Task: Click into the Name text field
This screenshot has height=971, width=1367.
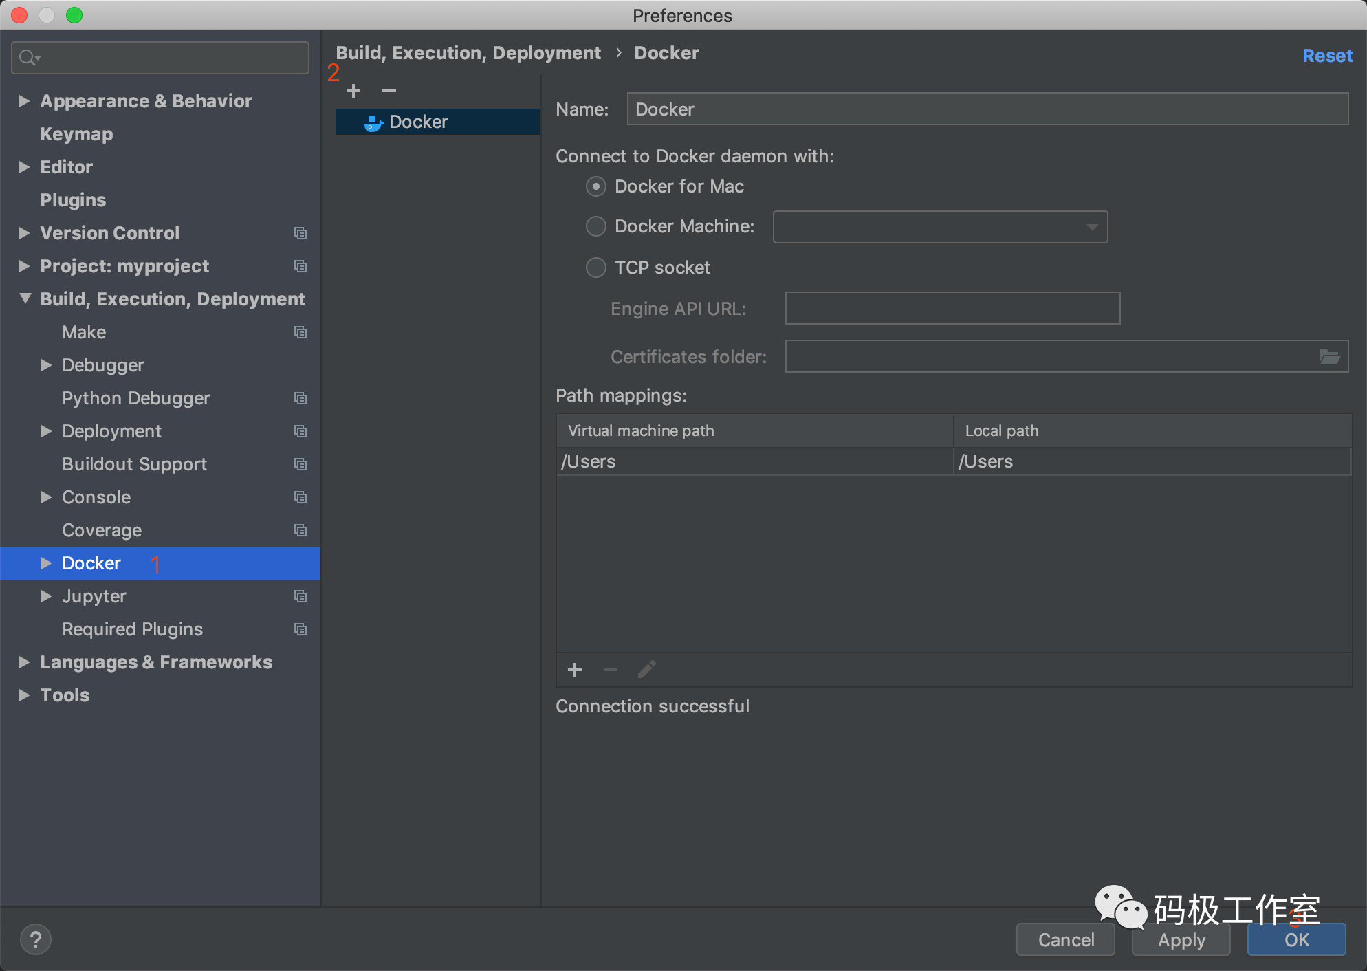Action: [987, 109]
